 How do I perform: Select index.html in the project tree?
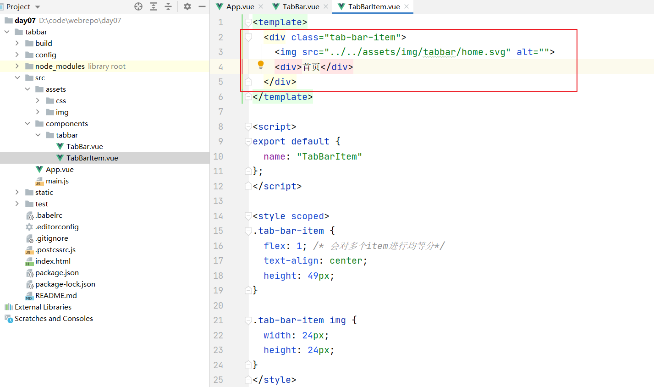point(53,261)
